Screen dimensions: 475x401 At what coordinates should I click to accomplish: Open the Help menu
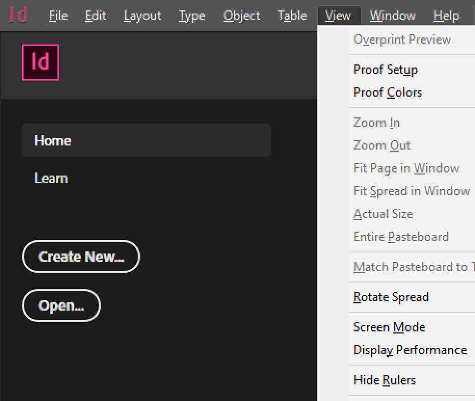[446, 16]
